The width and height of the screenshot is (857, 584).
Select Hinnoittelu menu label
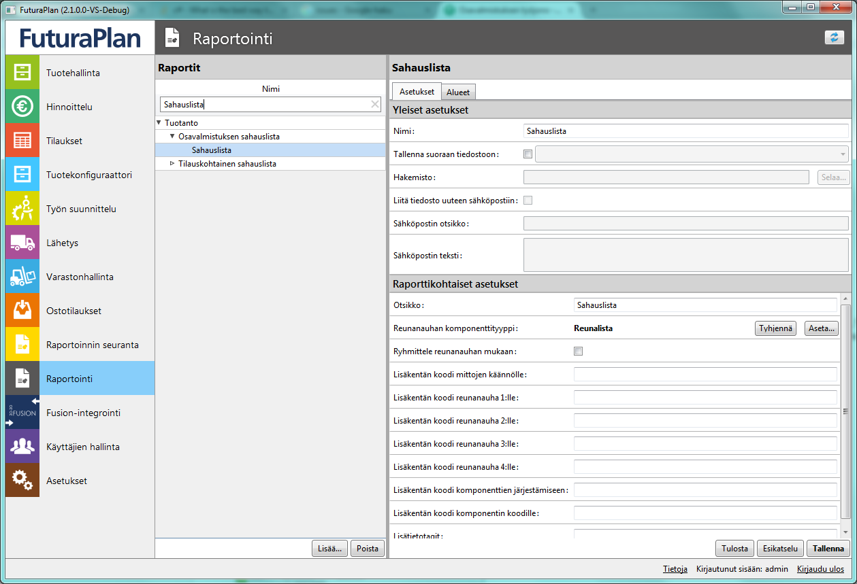(69, 107)
